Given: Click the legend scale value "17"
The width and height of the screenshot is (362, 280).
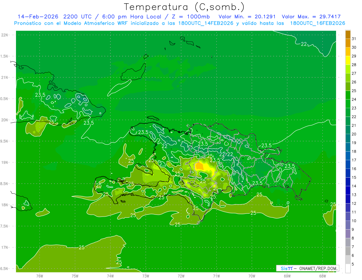Looking at the screenshot, I should [x=354, y=160].
